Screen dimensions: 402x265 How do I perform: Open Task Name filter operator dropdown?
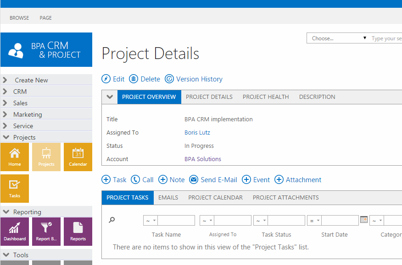pos(151,221)
